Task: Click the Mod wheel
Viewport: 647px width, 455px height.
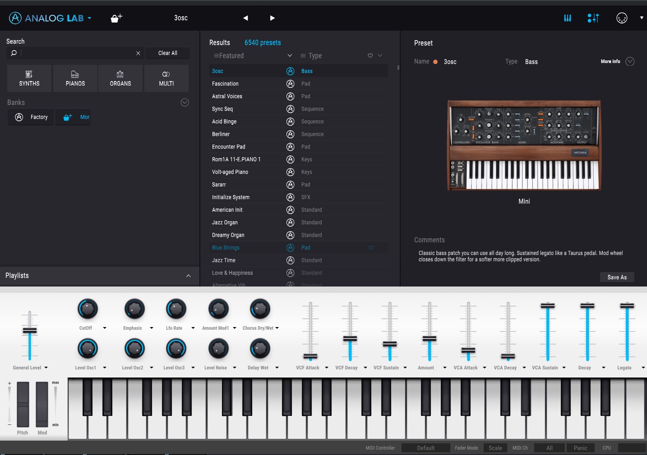Action: [42, 404]
